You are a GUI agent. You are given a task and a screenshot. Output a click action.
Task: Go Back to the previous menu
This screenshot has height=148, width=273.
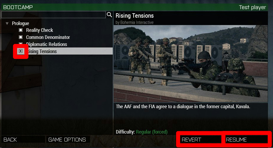pyautogui.click(x=23, y=139)
